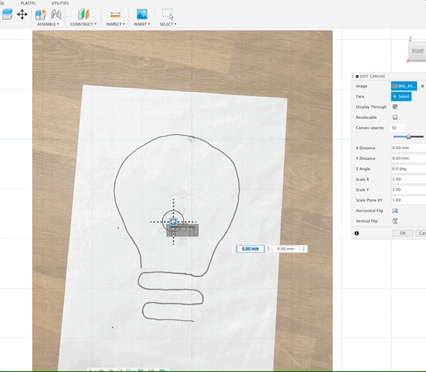Click the info icon in Edit Canvas
The image size is (426, 372).
coord(357,233)
